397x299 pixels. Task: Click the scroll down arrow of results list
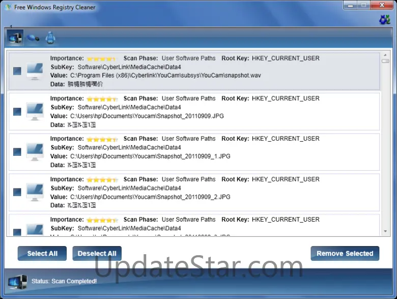click(x=385, y=231)
